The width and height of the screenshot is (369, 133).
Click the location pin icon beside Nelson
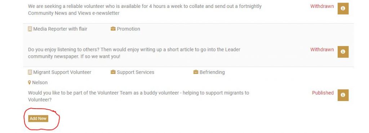click(30, 83)
